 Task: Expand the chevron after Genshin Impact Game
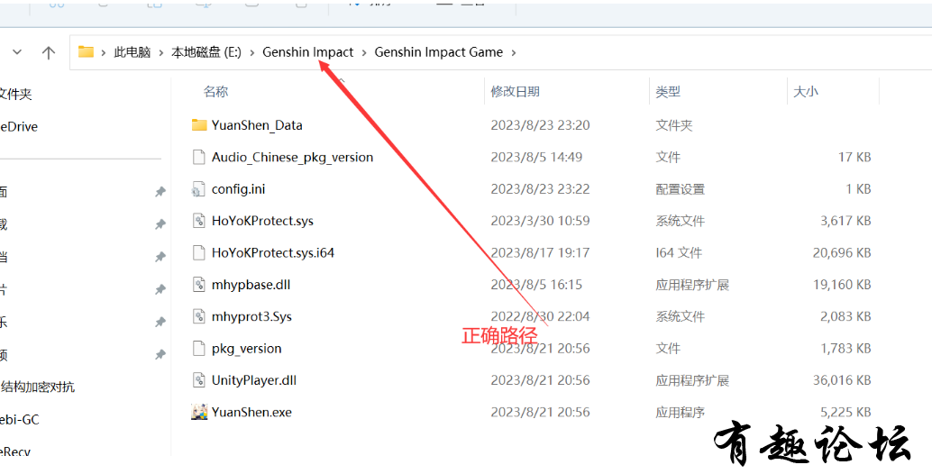(x=514, y=52)
